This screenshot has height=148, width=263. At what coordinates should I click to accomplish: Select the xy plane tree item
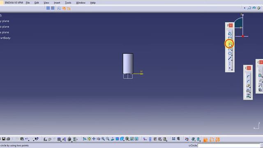coord(5,21)
